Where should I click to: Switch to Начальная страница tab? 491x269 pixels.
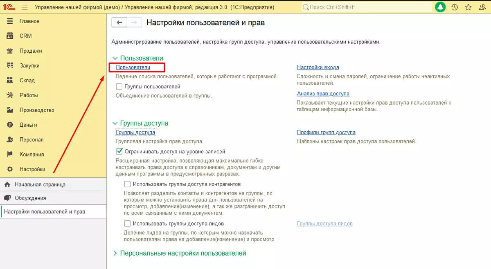53,184
